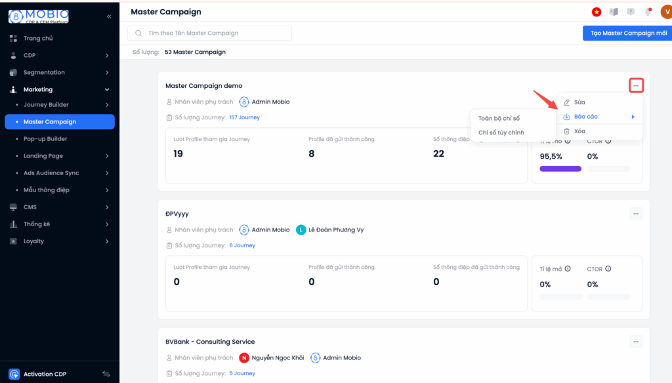Open the three-dot menu on ĐPVyyy card
This screenshot has width=672, height=383.
(x=635, y=214)
